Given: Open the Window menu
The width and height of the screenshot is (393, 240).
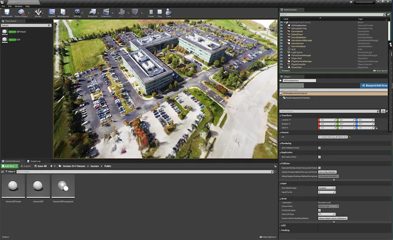Looking at the screenshot, I should [18, 6].
